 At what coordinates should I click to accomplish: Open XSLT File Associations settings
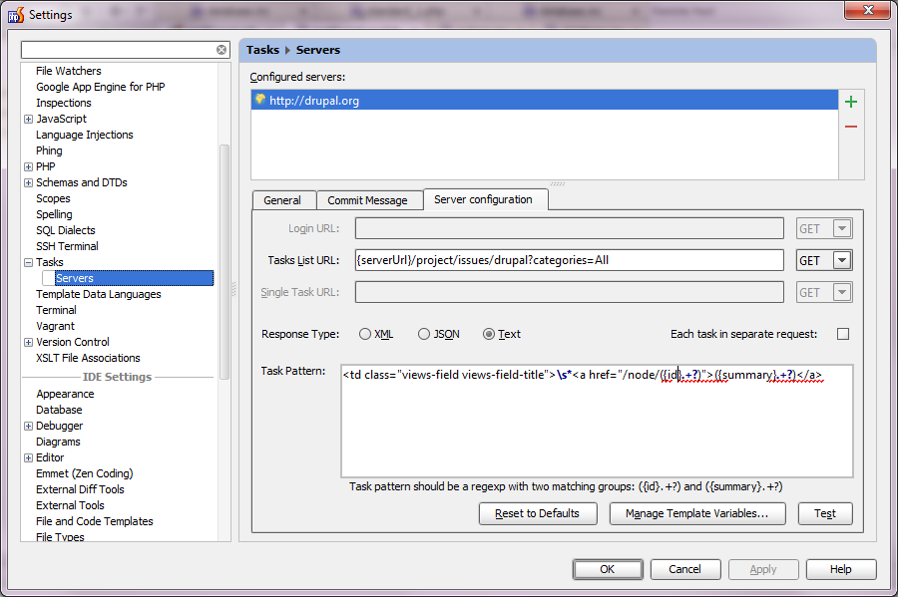pyautogui.click(x=88, y=359)
